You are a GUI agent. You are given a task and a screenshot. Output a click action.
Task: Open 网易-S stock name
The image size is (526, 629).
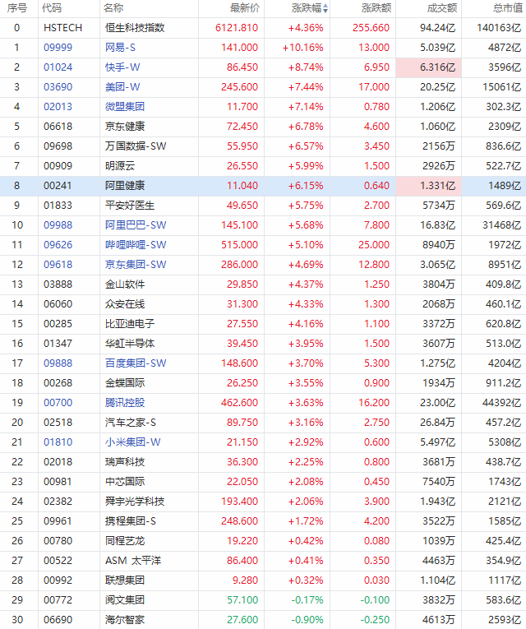(x=120, y=48)
